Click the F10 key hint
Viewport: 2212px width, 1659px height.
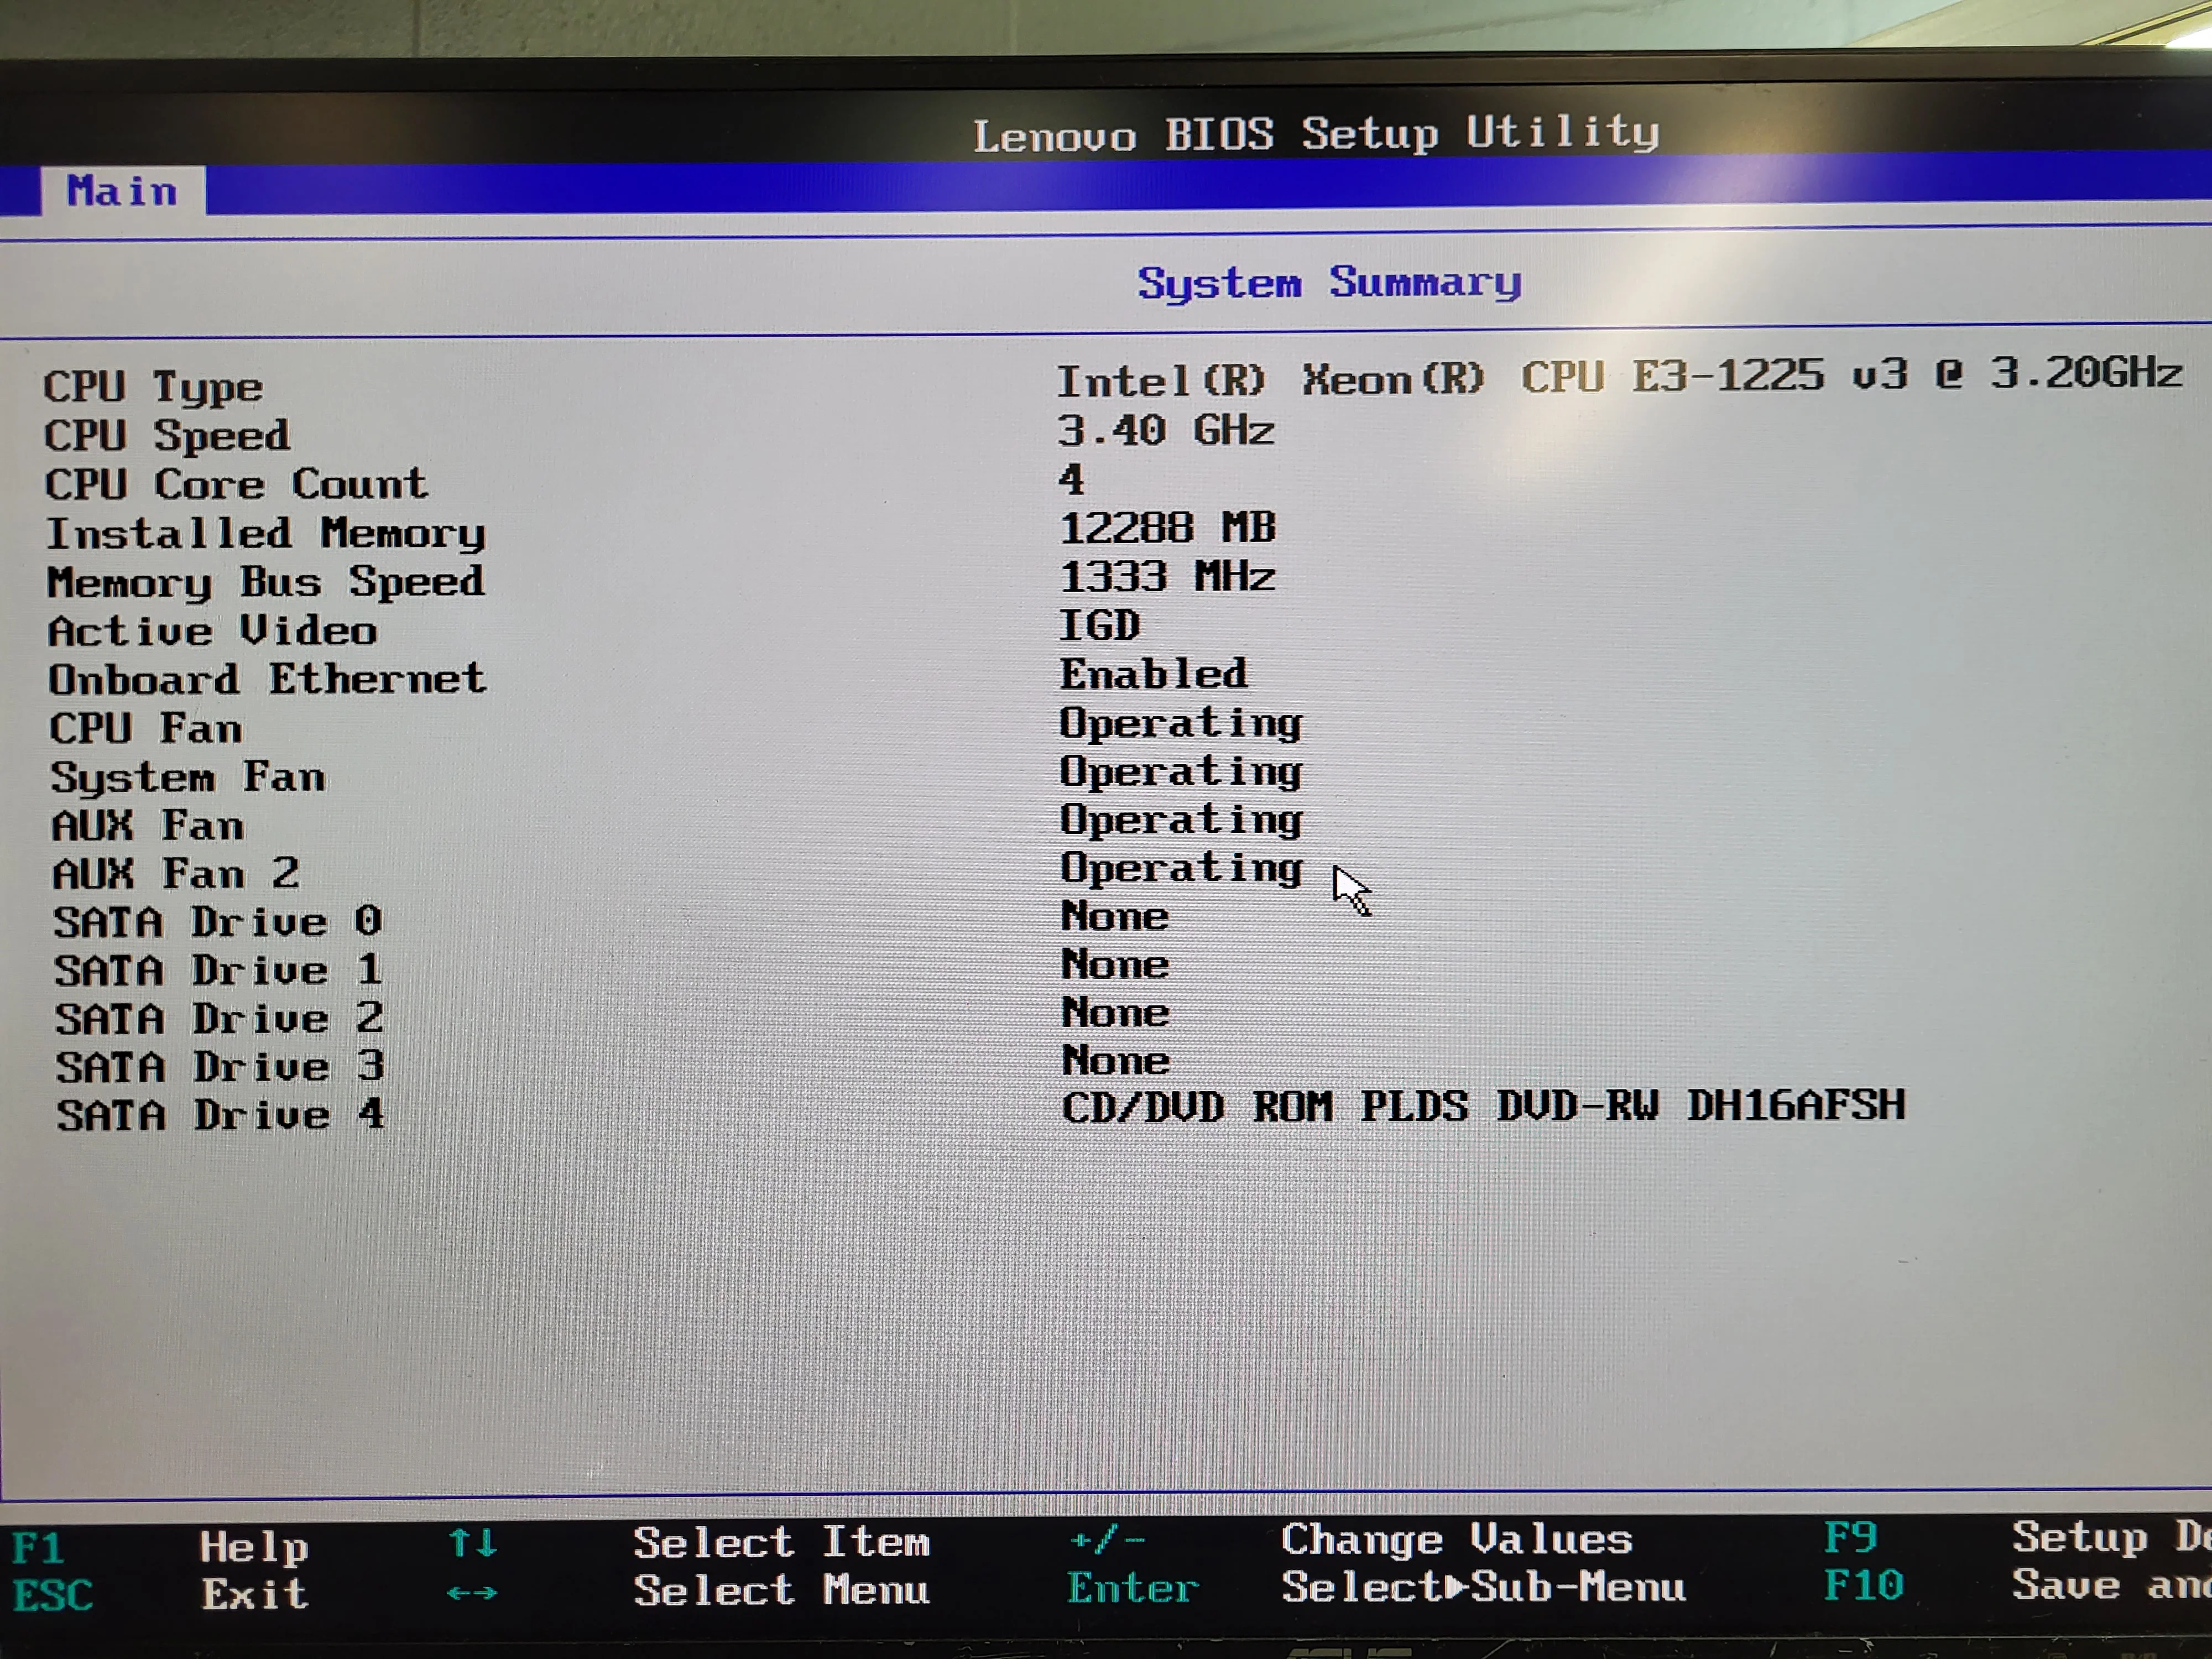click(x=1864, y=1585)
